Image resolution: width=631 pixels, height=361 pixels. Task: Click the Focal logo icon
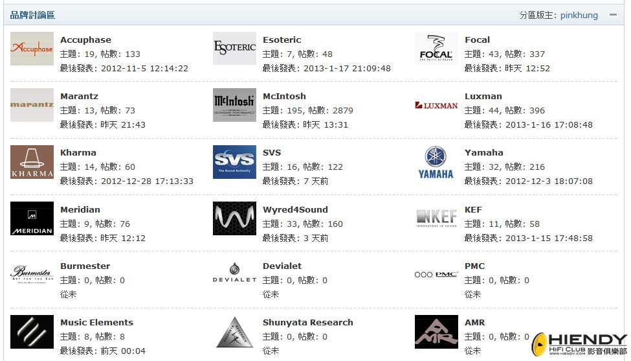(436, 49)
